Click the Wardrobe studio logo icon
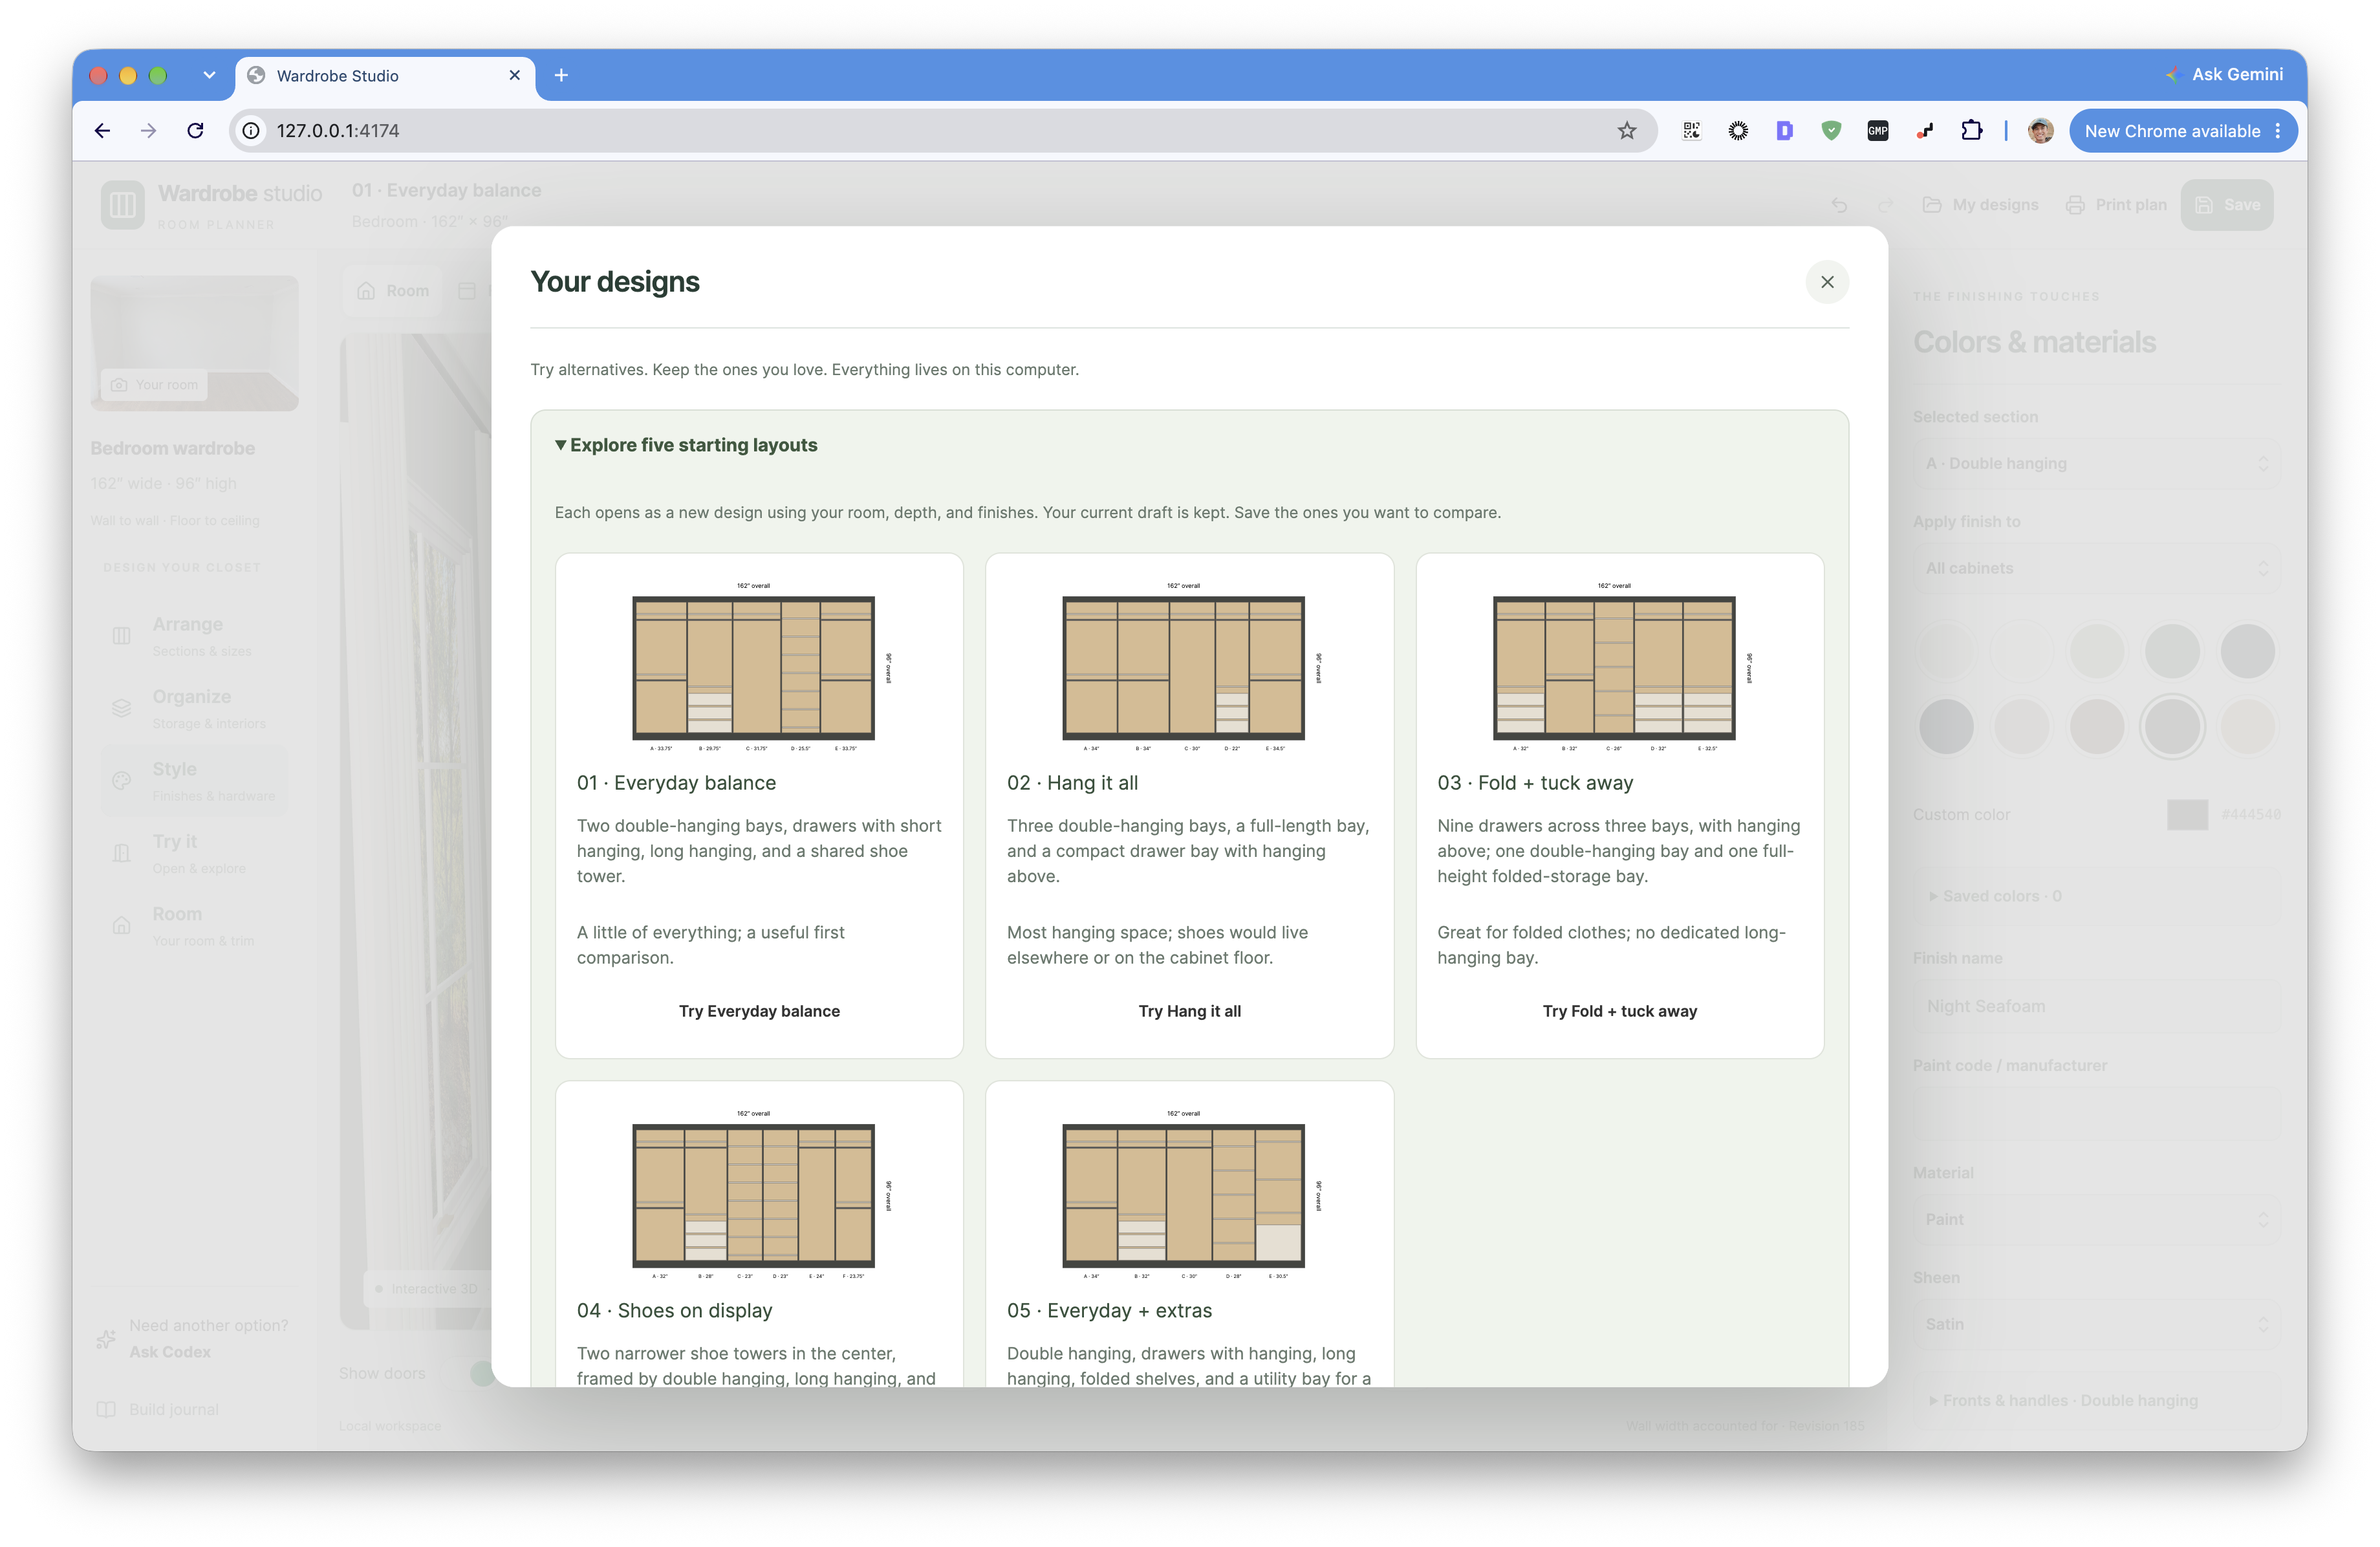Viewport: 2380px width, 1547px height. click(x=122, y=205)
